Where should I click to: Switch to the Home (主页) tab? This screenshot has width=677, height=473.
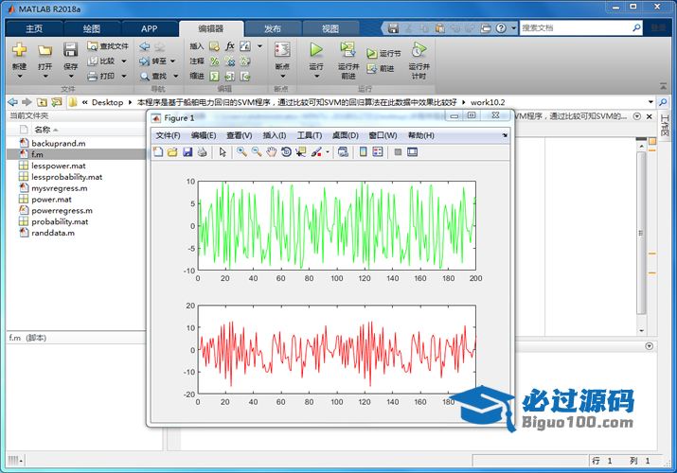(x=34, y=29)
